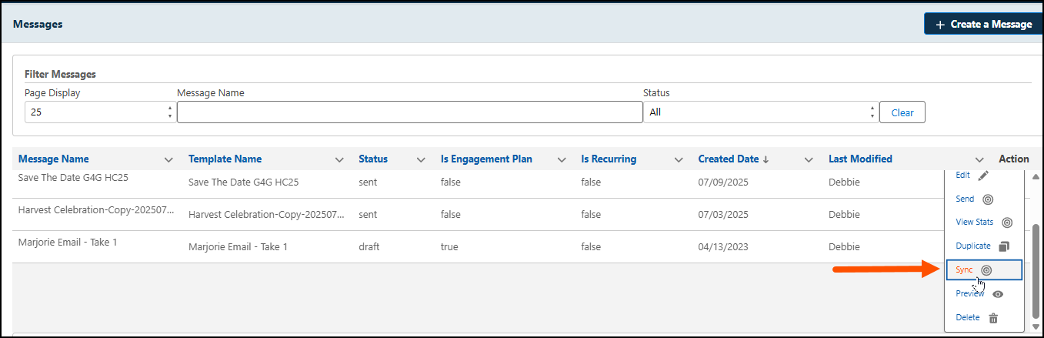1044x338 pixels.
Task: Select the Marjorie Email - Take 1 message name
Action: point(68,243)
